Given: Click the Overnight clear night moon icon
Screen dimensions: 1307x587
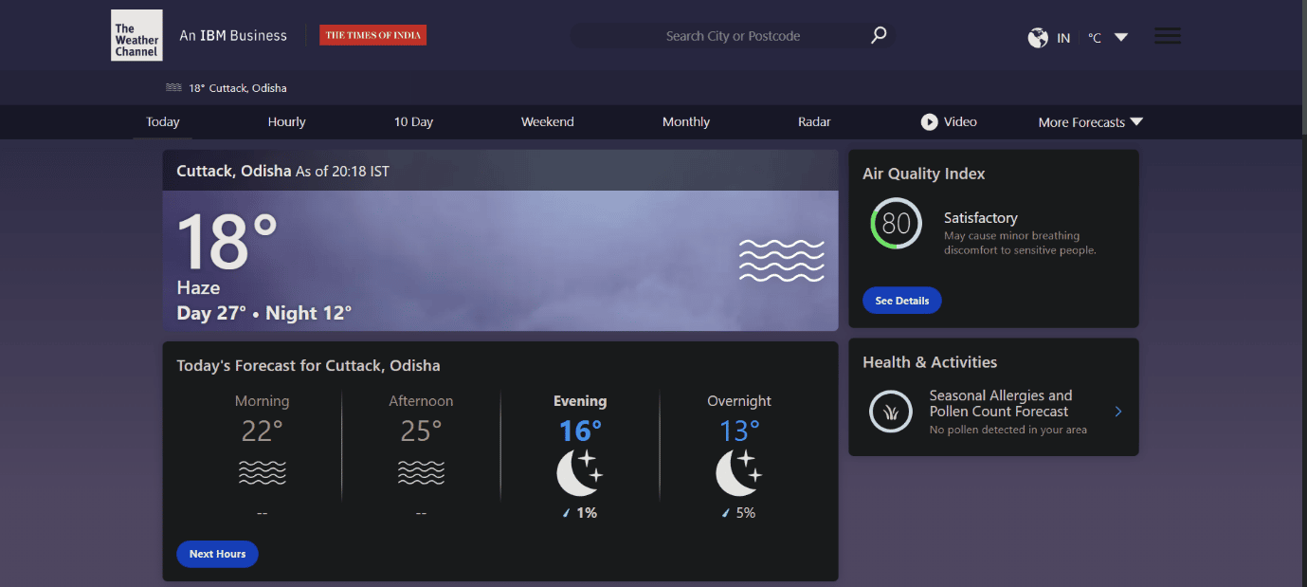Looking at the screenshot, I should pyautogui.click(x=738, y=472).
